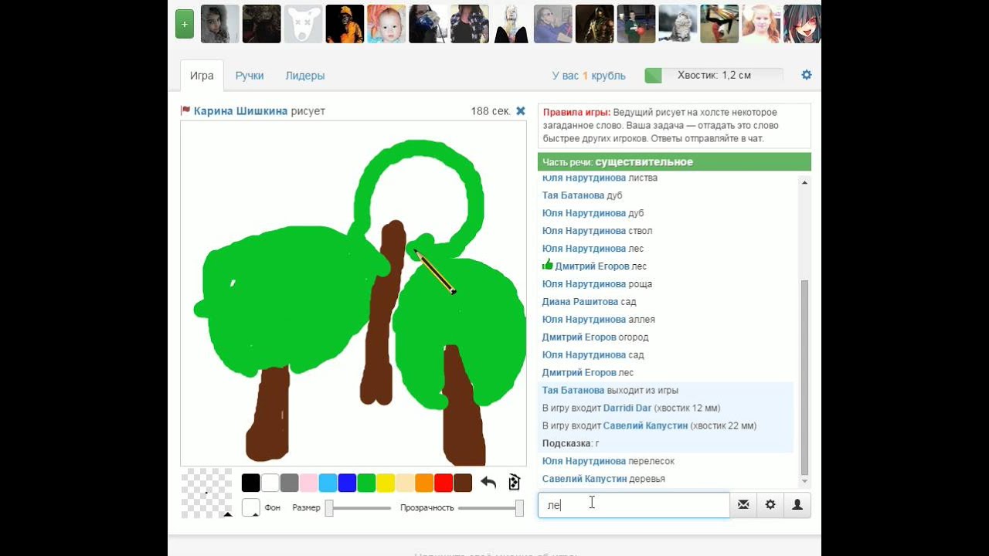Click the Размер brush size slider handle
The height and width of the screenshot is (556, 989).
[x=329, y=507]
